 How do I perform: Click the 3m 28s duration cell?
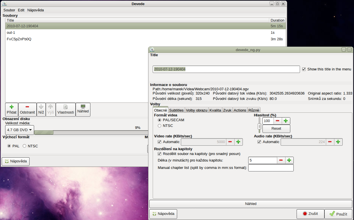(277, 39)
